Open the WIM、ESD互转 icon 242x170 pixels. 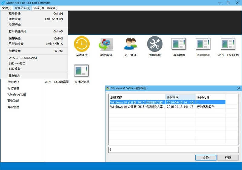228,44
